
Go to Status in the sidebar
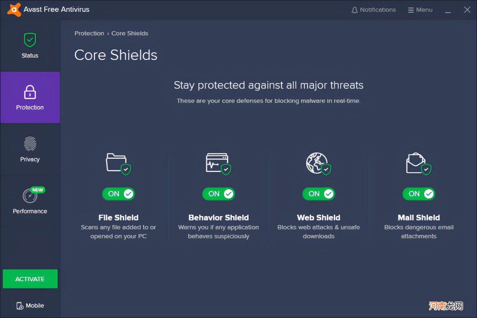(x=30, y=55)
